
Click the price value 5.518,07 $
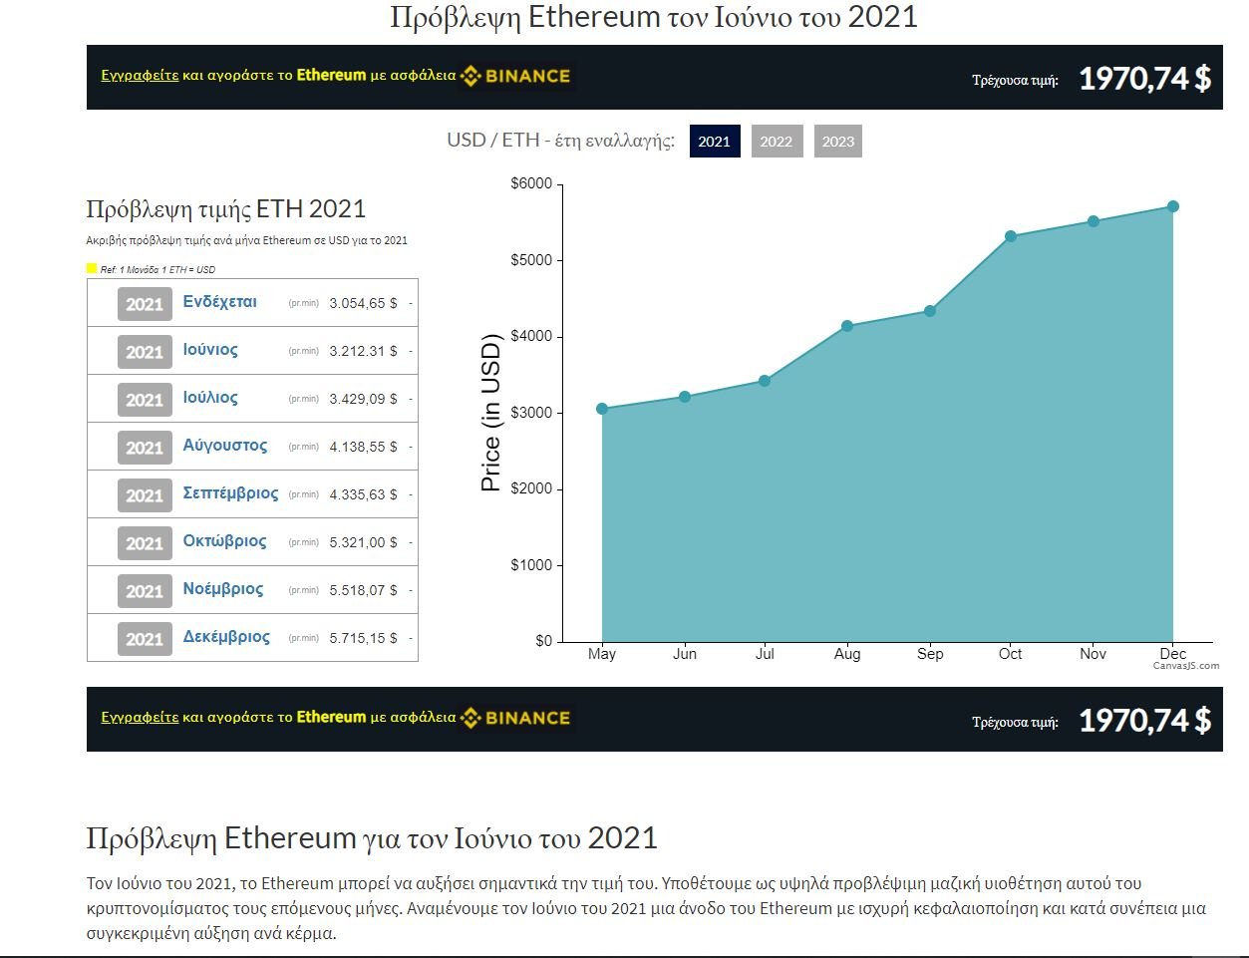(364, 590)
